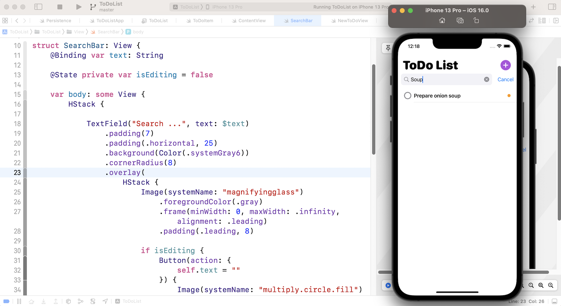This screenshot has width=561, height=306.
Task: Tap Cancel beside the search field
Action: click(505, 79)
